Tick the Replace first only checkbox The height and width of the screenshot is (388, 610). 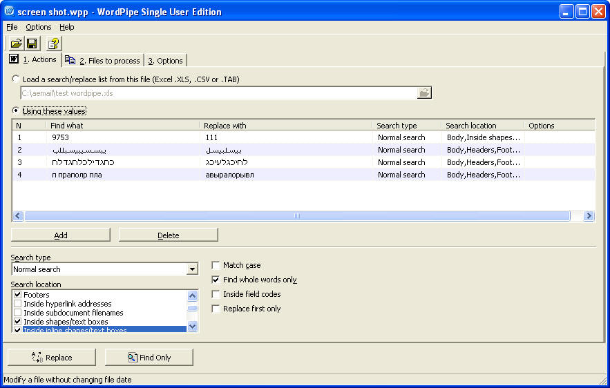click(x=216, y=309)
